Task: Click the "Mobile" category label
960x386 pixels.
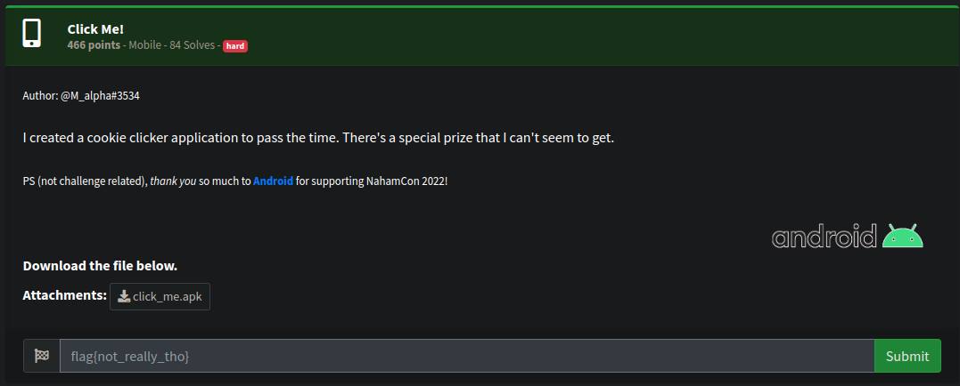Action: [145, 45]
